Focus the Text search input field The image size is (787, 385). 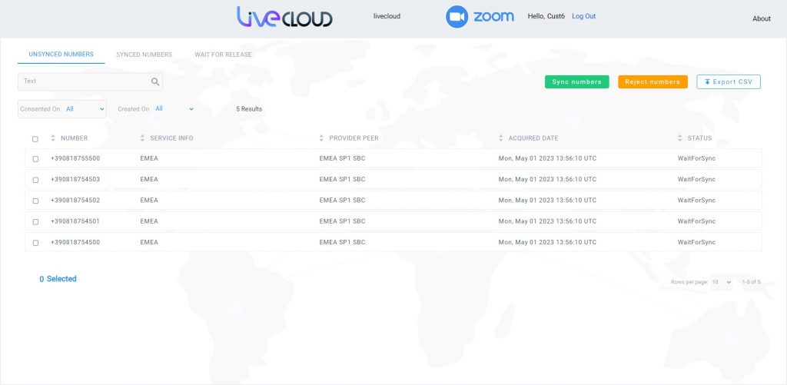85,81
